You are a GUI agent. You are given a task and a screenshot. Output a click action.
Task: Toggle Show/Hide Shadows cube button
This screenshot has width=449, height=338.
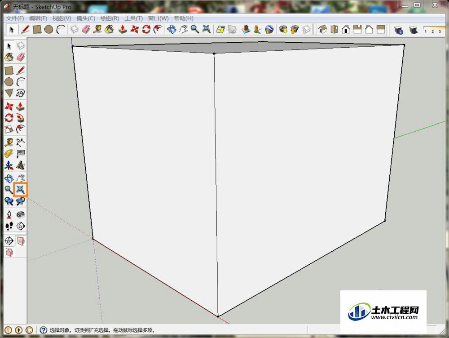413,30
